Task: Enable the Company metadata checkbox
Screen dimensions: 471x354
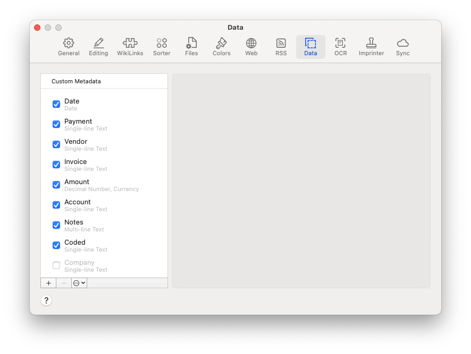Action: tap(56, 265)
